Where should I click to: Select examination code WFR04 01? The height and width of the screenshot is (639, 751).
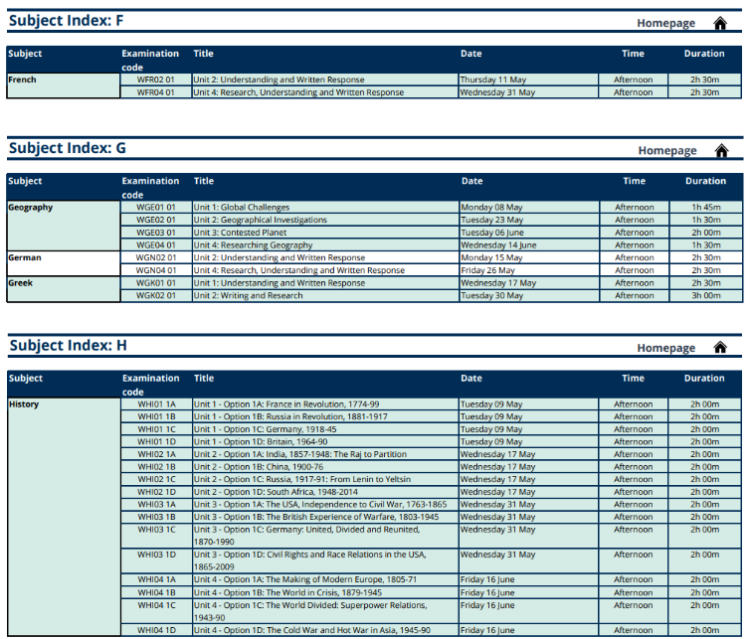point(155,92)
